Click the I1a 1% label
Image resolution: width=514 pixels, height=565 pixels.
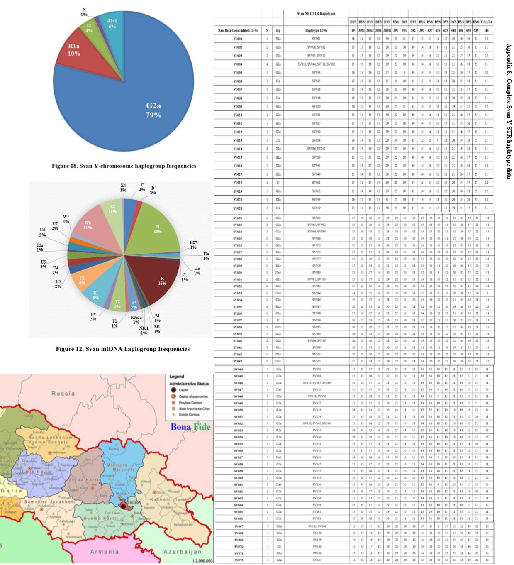206,256
